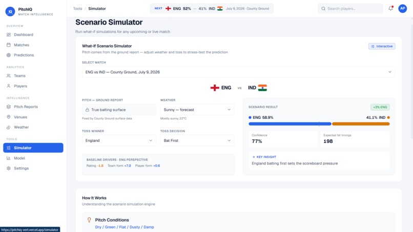The height and width of the screenshot is (232, 413).
Task: Click the Predictions target icon
Action: 9,55
